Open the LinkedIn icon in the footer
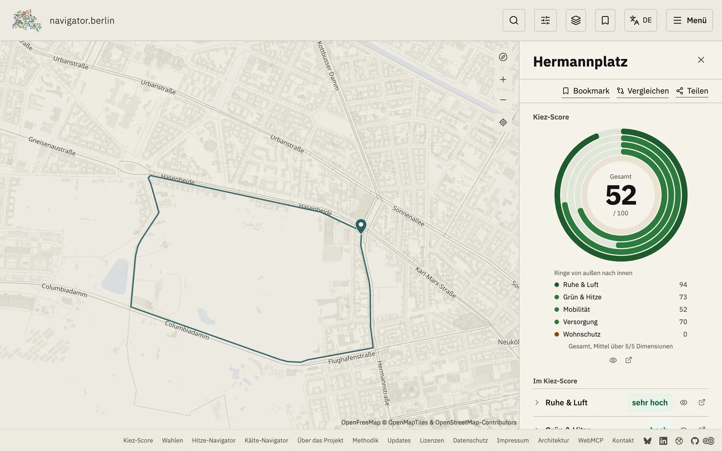 [663, 441]
